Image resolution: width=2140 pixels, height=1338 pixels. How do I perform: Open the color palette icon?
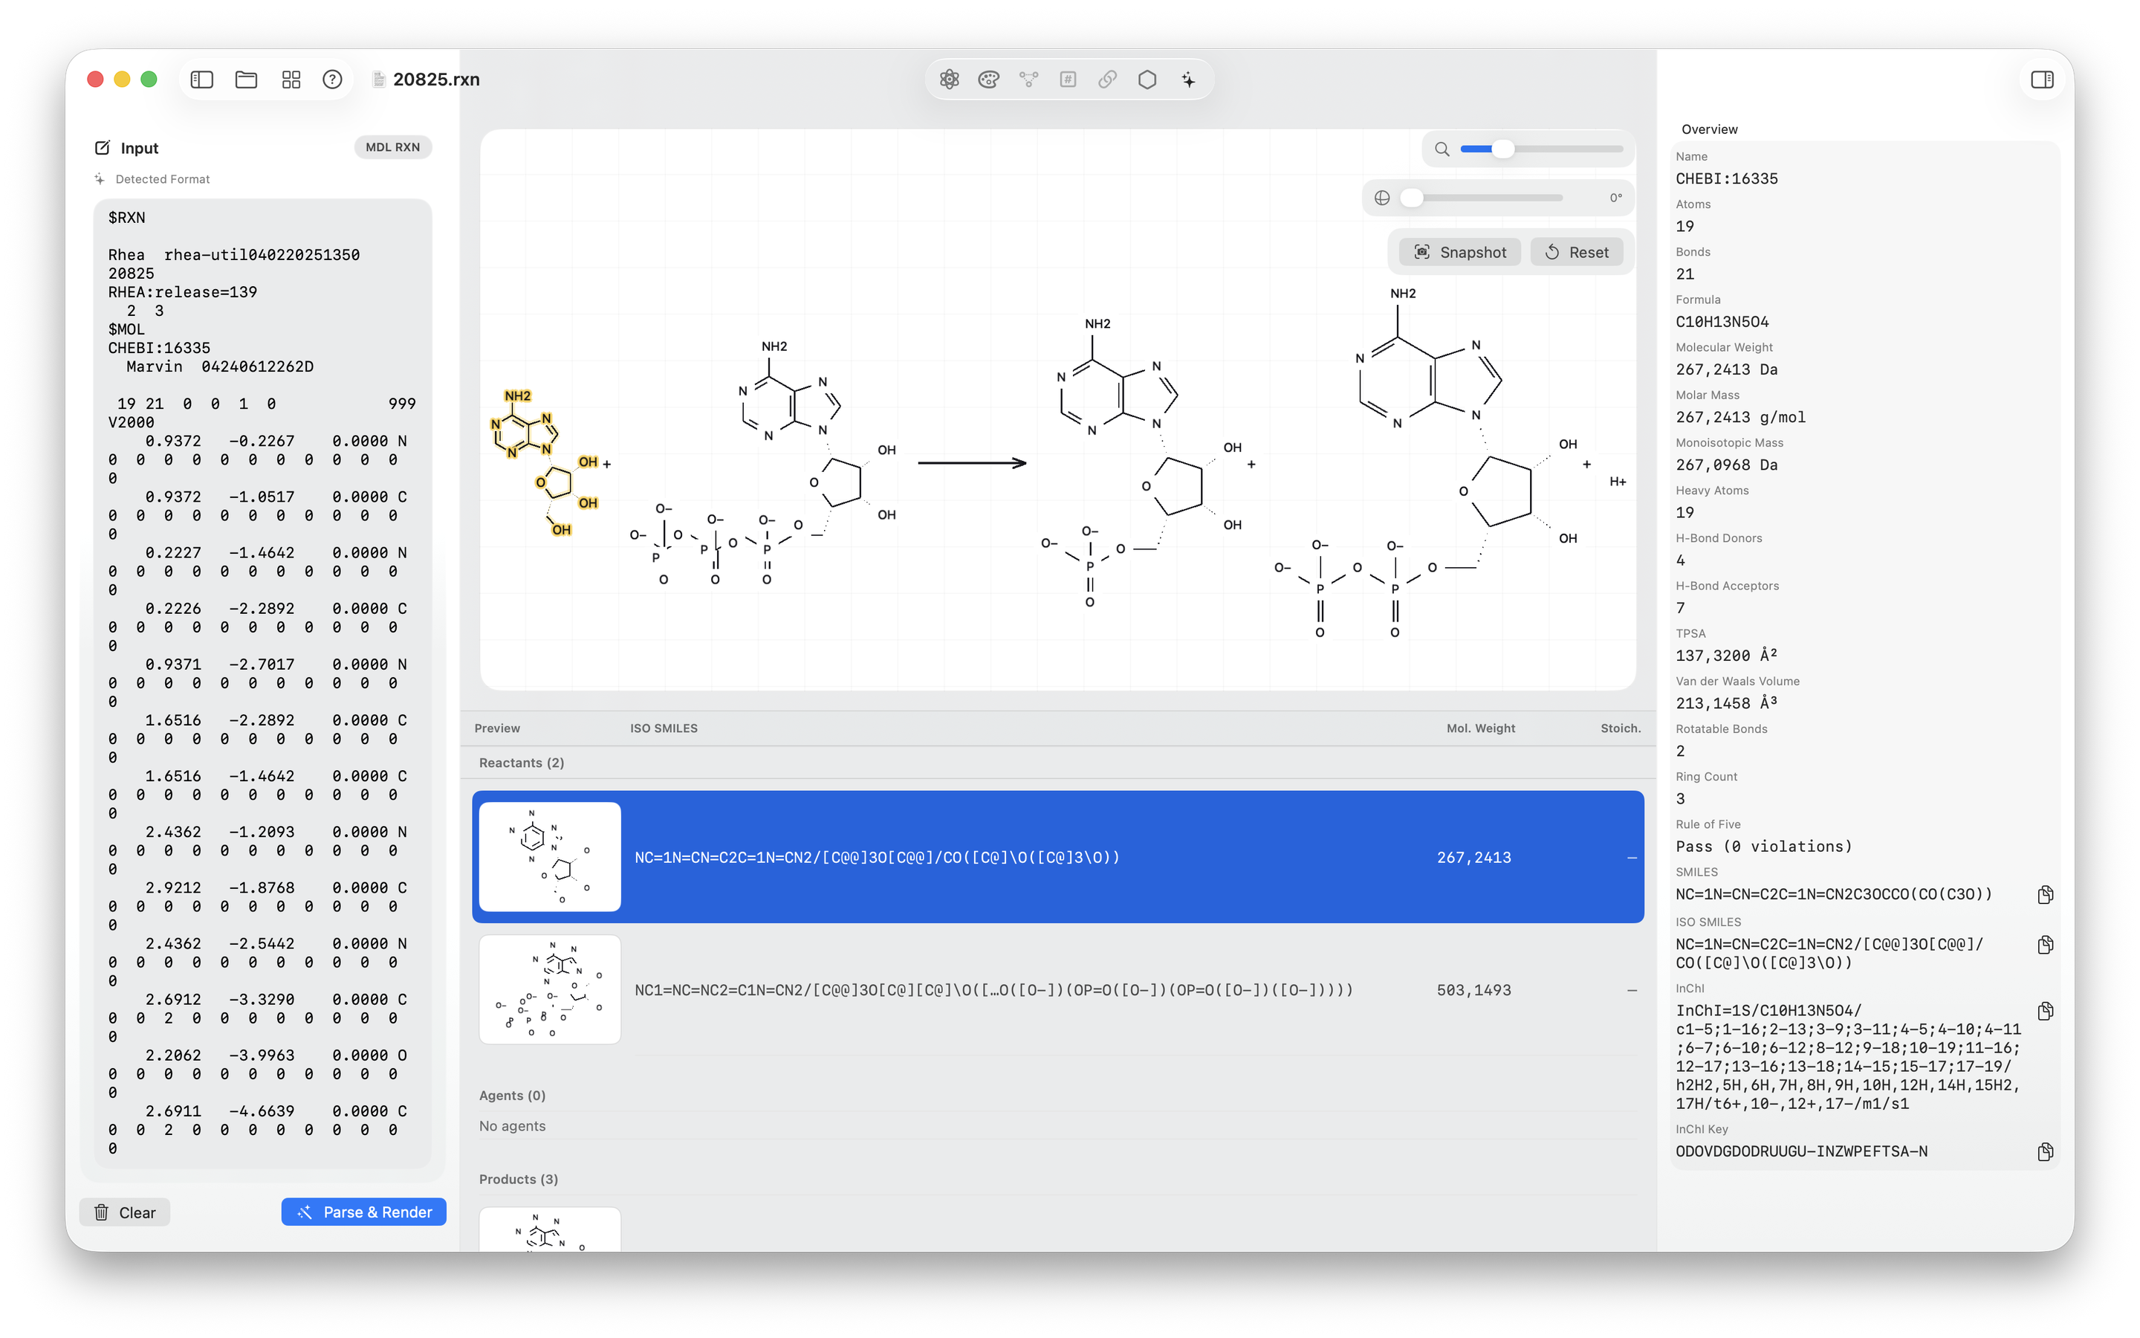pos(989,80)
